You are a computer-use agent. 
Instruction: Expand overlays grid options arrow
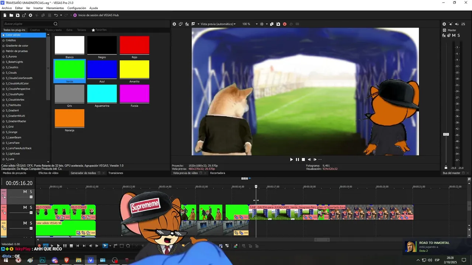click(266, 24)
